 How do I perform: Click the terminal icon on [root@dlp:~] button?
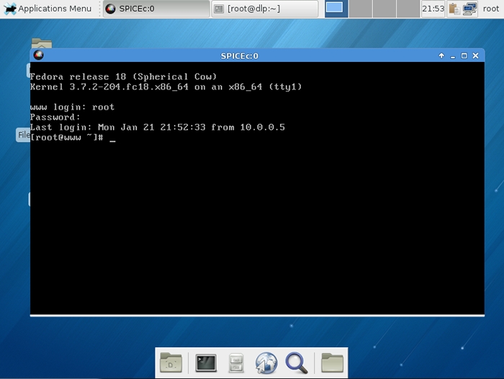(219, 9)
